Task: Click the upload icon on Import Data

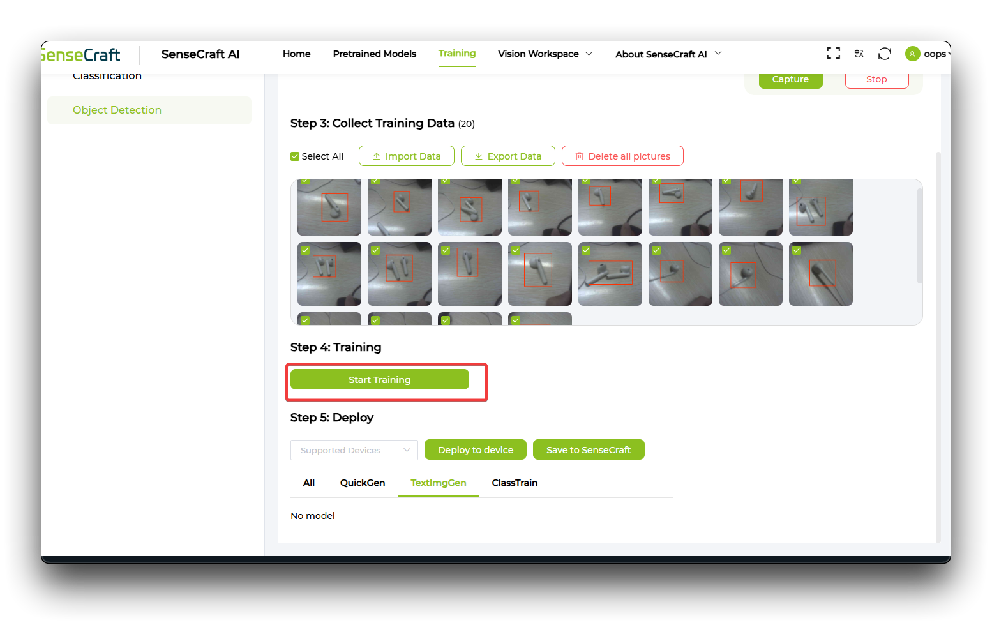Action: coord(377,156)
